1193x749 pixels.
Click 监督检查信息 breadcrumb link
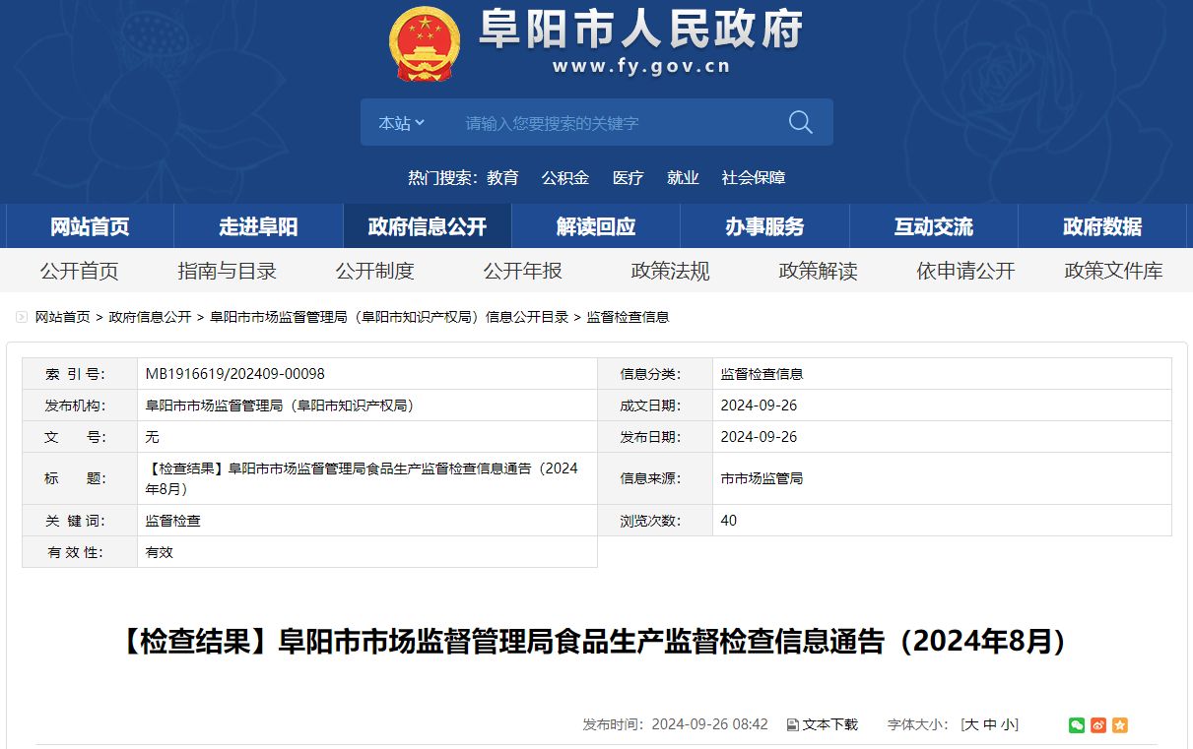629,317
